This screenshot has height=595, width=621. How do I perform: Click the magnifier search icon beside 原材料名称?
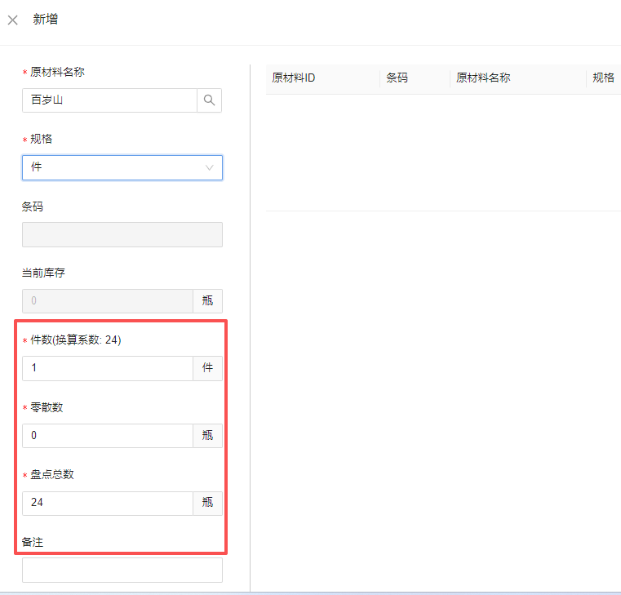coord(209,100)
